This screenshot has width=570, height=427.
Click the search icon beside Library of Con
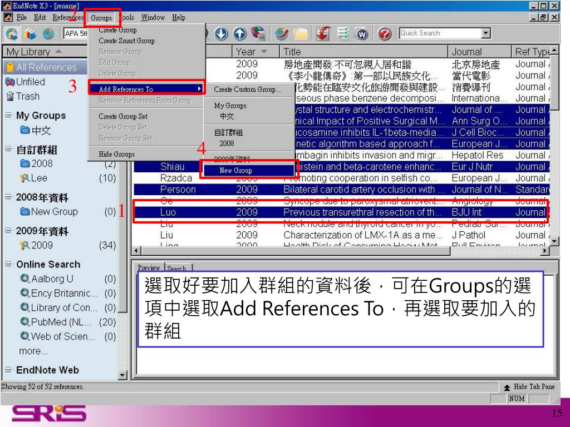point(25,307)
